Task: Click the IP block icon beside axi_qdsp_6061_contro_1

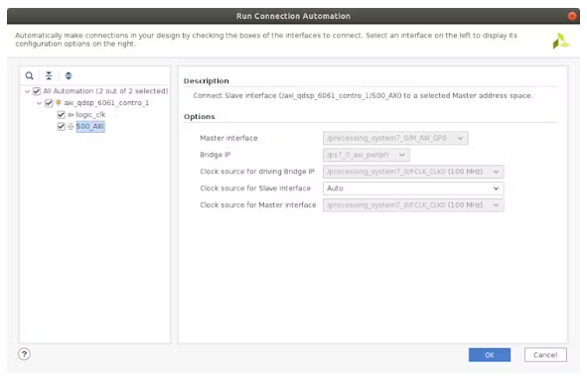Action: (x=59, y=102)
